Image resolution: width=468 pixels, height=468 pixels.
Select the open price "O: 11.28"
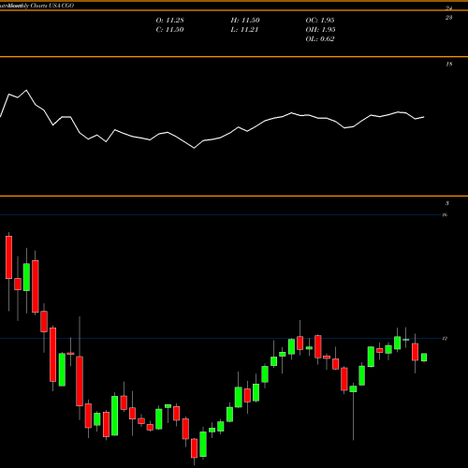click(x=169, y=21)
